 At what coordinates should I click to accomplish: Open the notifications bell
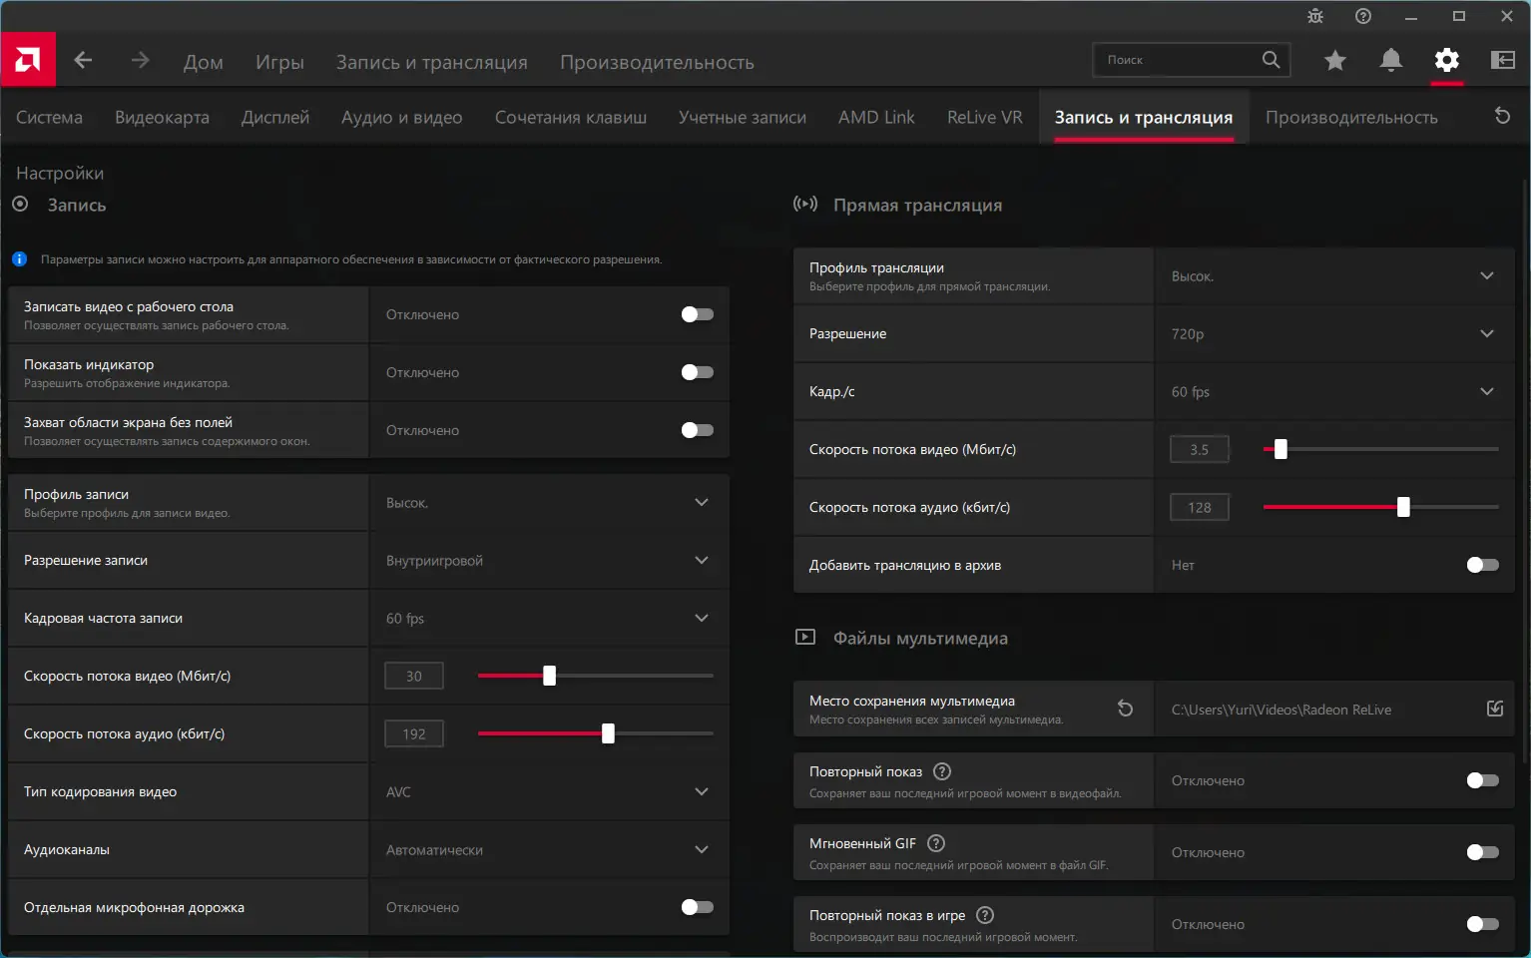[1390, 61]
